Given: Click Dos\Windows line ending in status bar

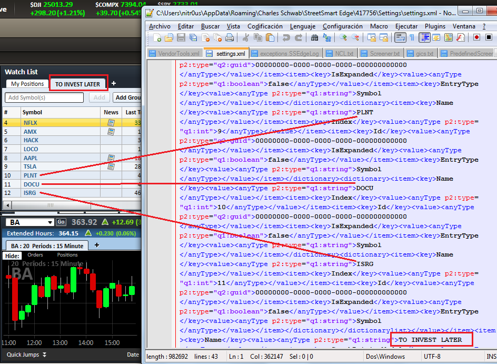Looking at the screenshot, I should tap(385, 357).
